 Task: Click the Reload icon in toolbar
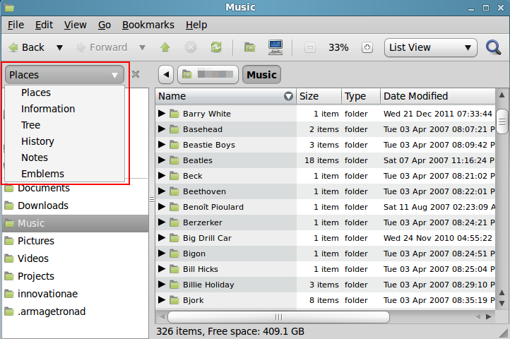coord(215,47)
